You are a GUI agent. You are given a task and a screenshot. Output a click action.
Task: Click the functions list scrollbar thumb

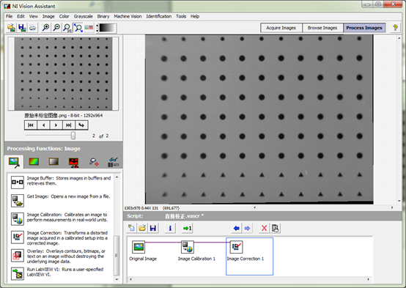tap(117, 255)
